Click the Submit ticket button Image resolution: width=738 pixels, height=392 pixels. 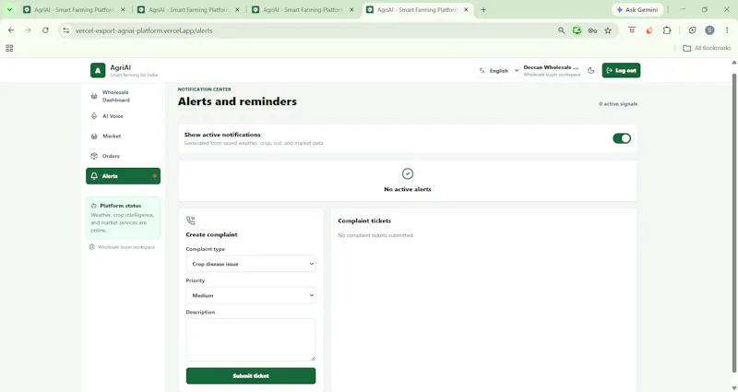(x=251, y=375)
